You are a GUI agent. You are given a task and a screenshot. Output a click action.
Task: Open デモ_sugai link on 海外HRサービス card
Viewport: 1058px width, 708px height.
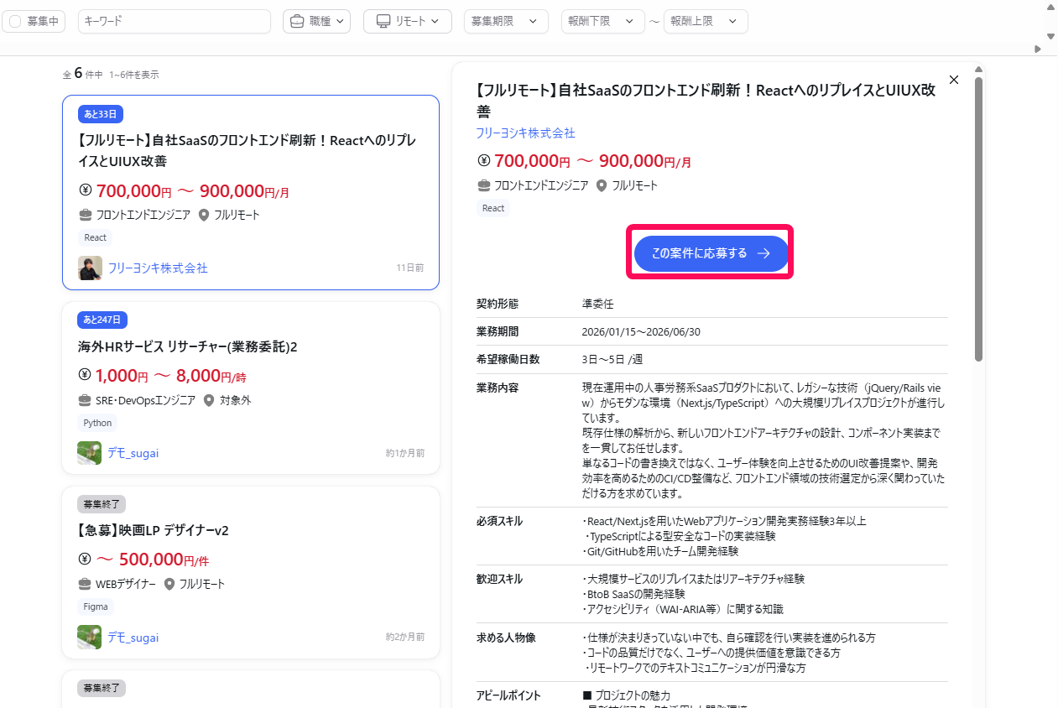tap(133, 453)
